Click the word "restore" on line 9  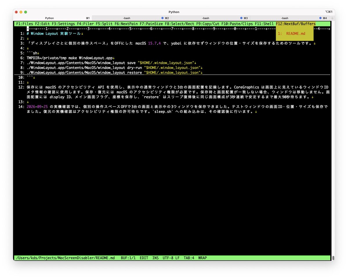point(135,73)
